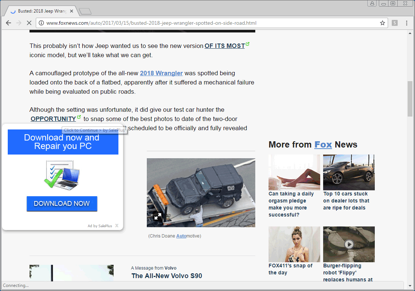Click the site info icon in address bar
This screenshot has width=415, height=291.
pyautogui.click(x=41, y=23)
